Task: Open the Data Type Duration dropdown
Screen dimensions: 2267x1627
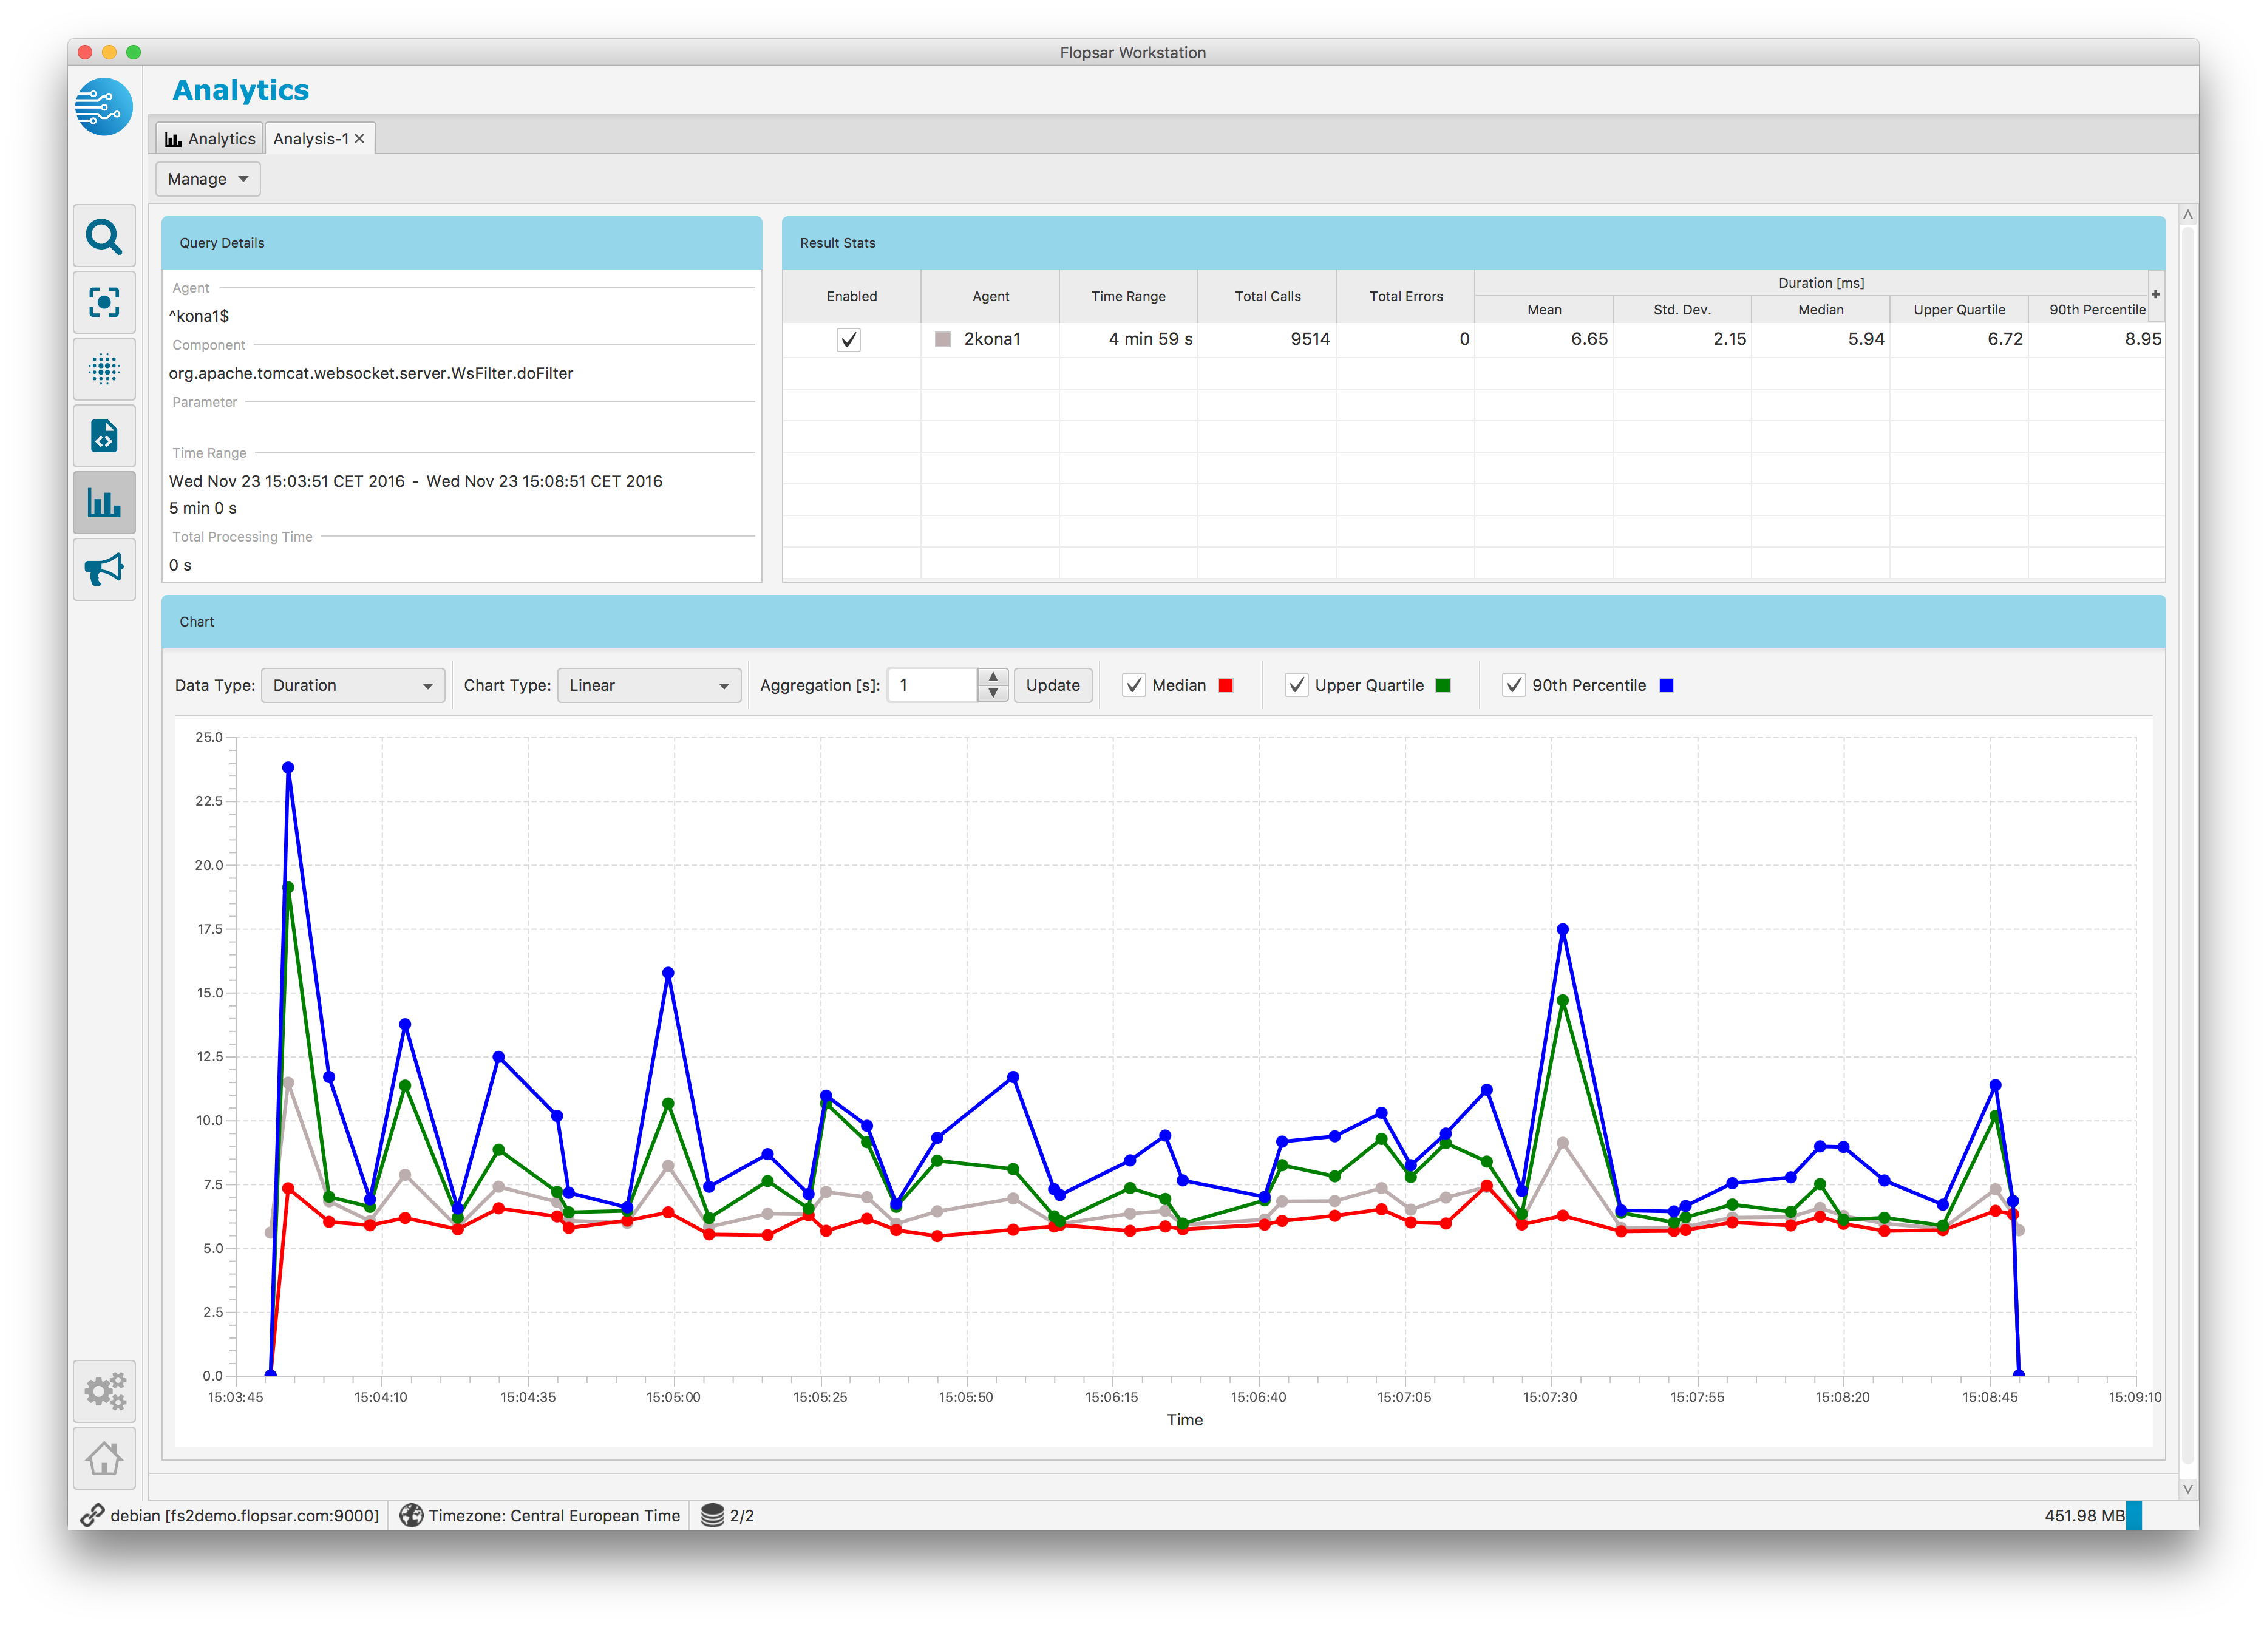Action: click(x=353, y=685)
